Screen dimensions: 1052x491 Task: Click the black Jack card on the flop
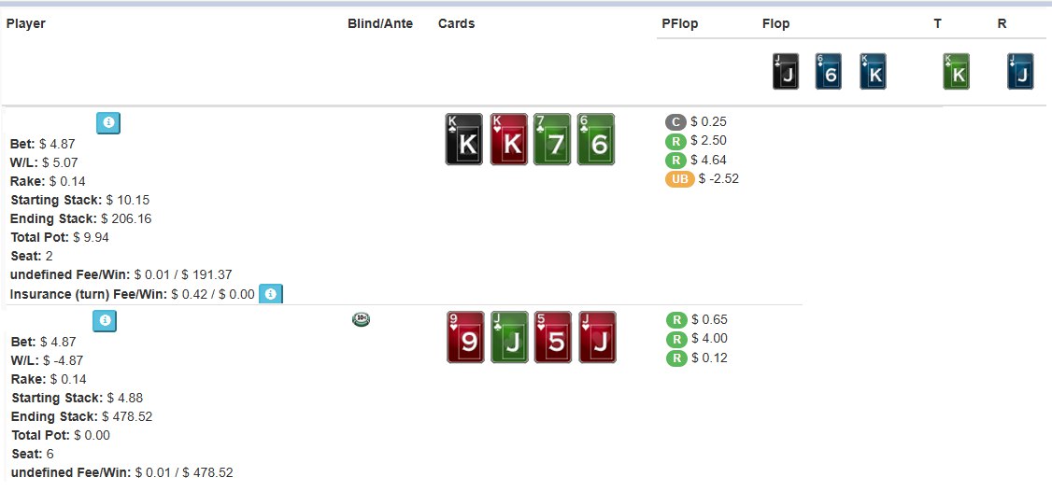pyautogui.click(x=786, y=72)
